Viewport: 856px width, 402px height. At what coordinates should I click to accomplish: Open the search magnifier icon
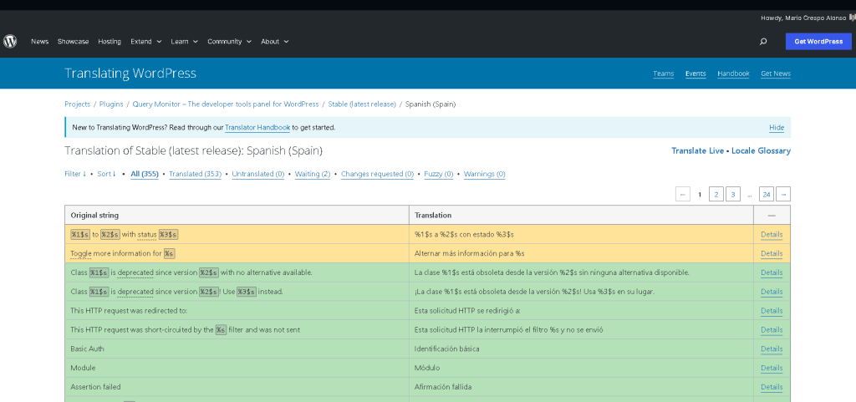[x=763, y=41]
